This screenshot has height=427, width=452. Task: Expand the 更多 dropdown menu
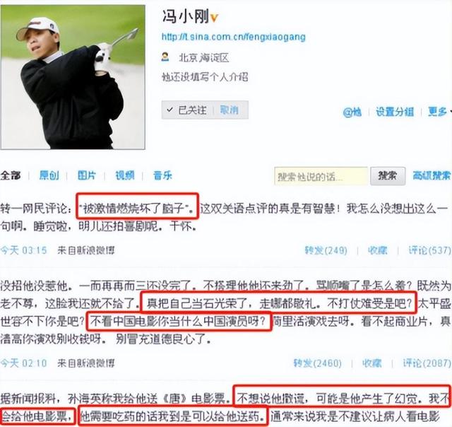[439, 112]
